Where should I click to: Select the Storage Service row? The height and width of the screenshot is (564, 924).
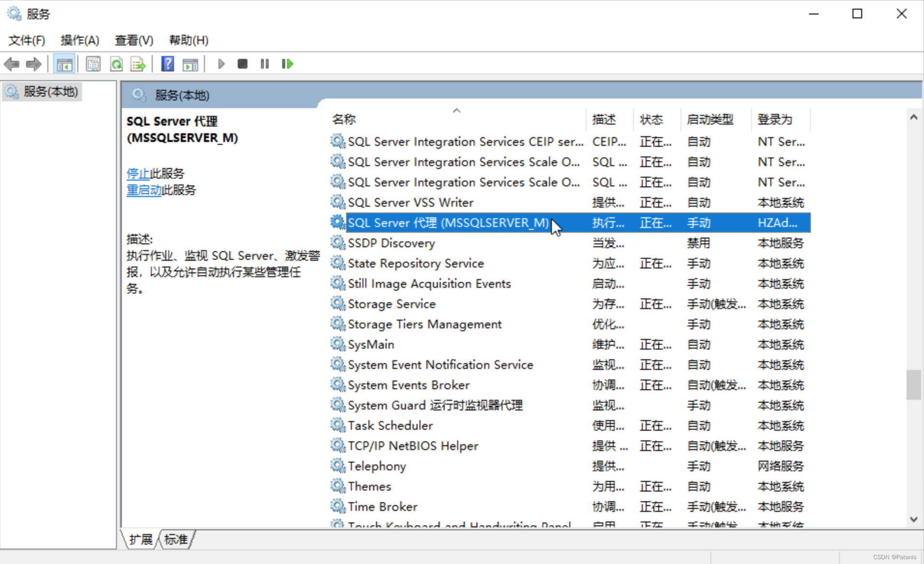[570, 304]
